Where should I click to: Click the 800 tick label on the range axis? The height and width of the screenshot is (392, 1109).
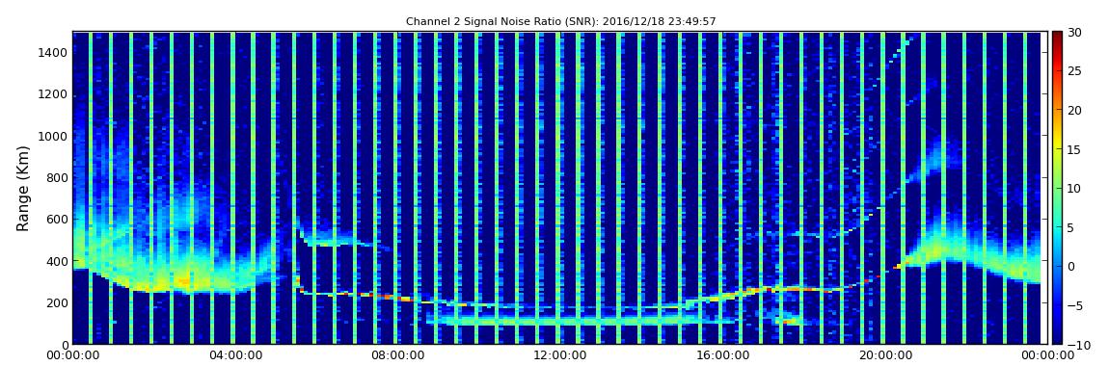(57, 178)
